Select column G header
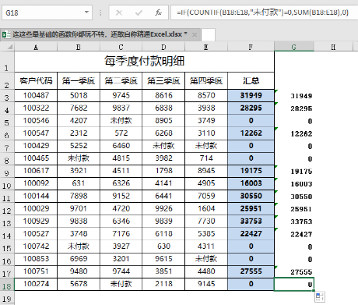The height and width of the screenshot is (305, 358). pyautogui.click(x=294, y=47)
